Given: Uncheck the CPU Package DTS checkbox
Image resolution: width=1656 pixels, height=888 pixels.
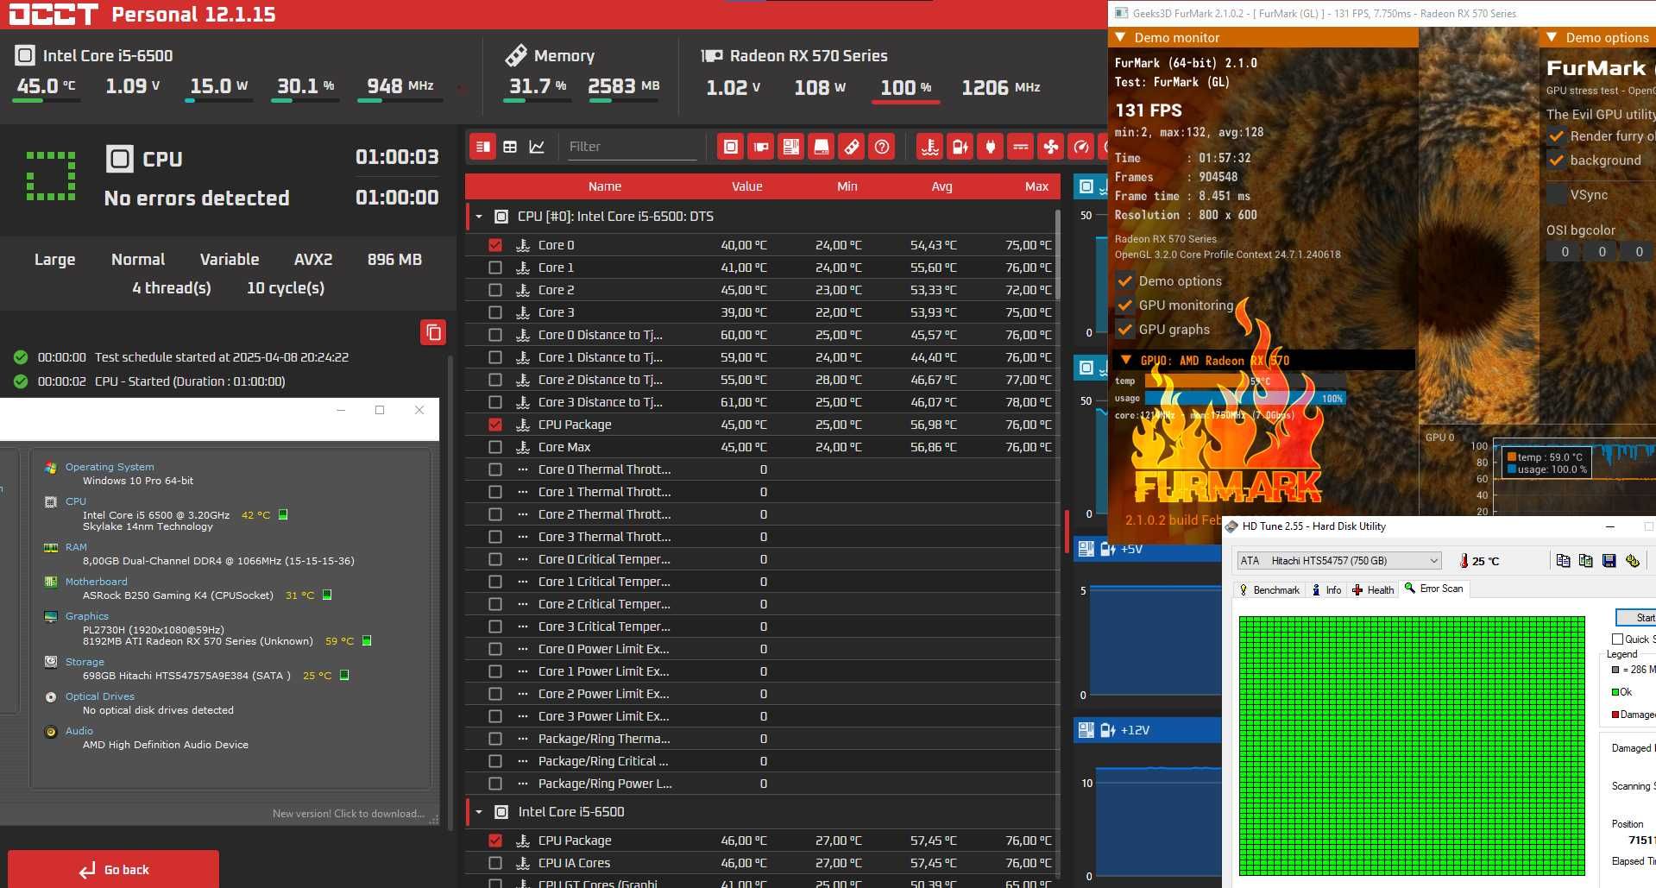Looking at the screenshot, I should (x=494, y=425).
